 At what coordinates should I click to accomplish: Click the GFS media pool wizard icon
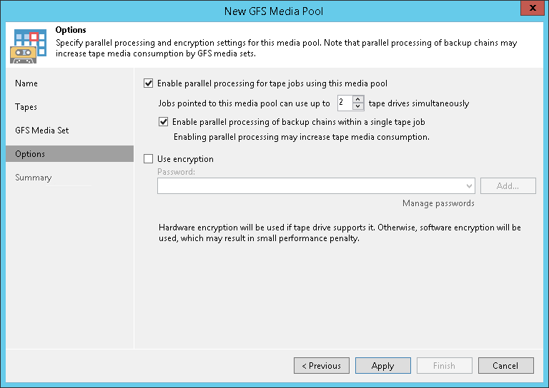tap(27, 45)
